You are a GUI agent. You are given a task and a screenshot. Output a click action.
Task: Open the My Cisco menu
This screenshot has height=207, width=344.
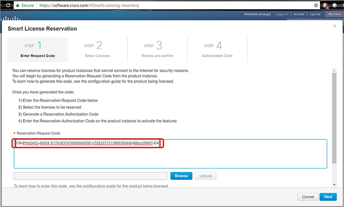point(334,14)
